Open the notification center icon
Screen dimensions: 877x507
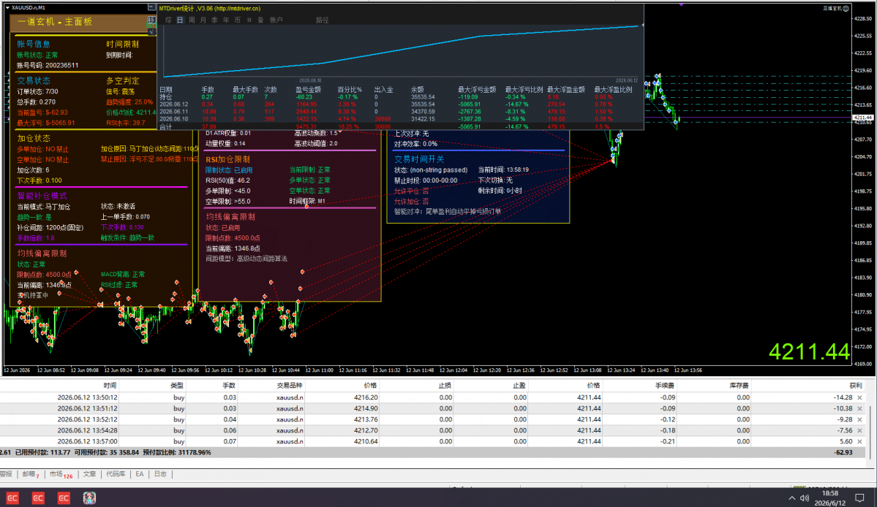859,498
